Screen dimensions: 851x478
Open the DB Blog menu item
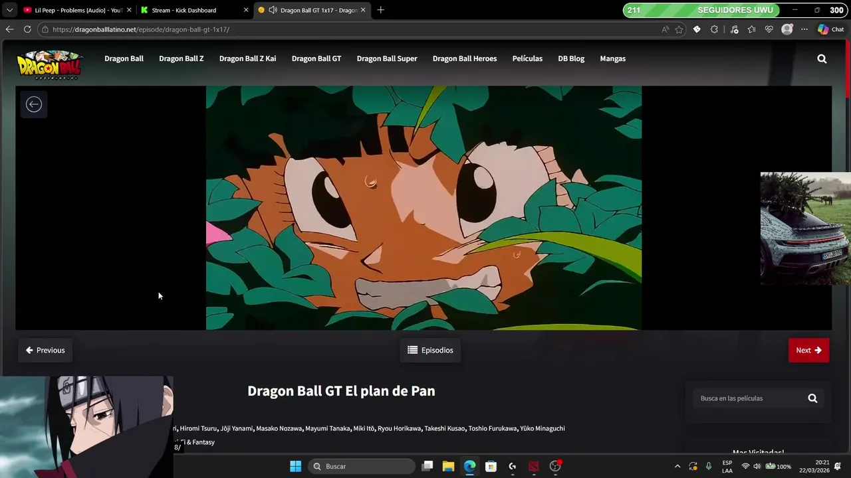pyautogui.click(x=571, y=58)
